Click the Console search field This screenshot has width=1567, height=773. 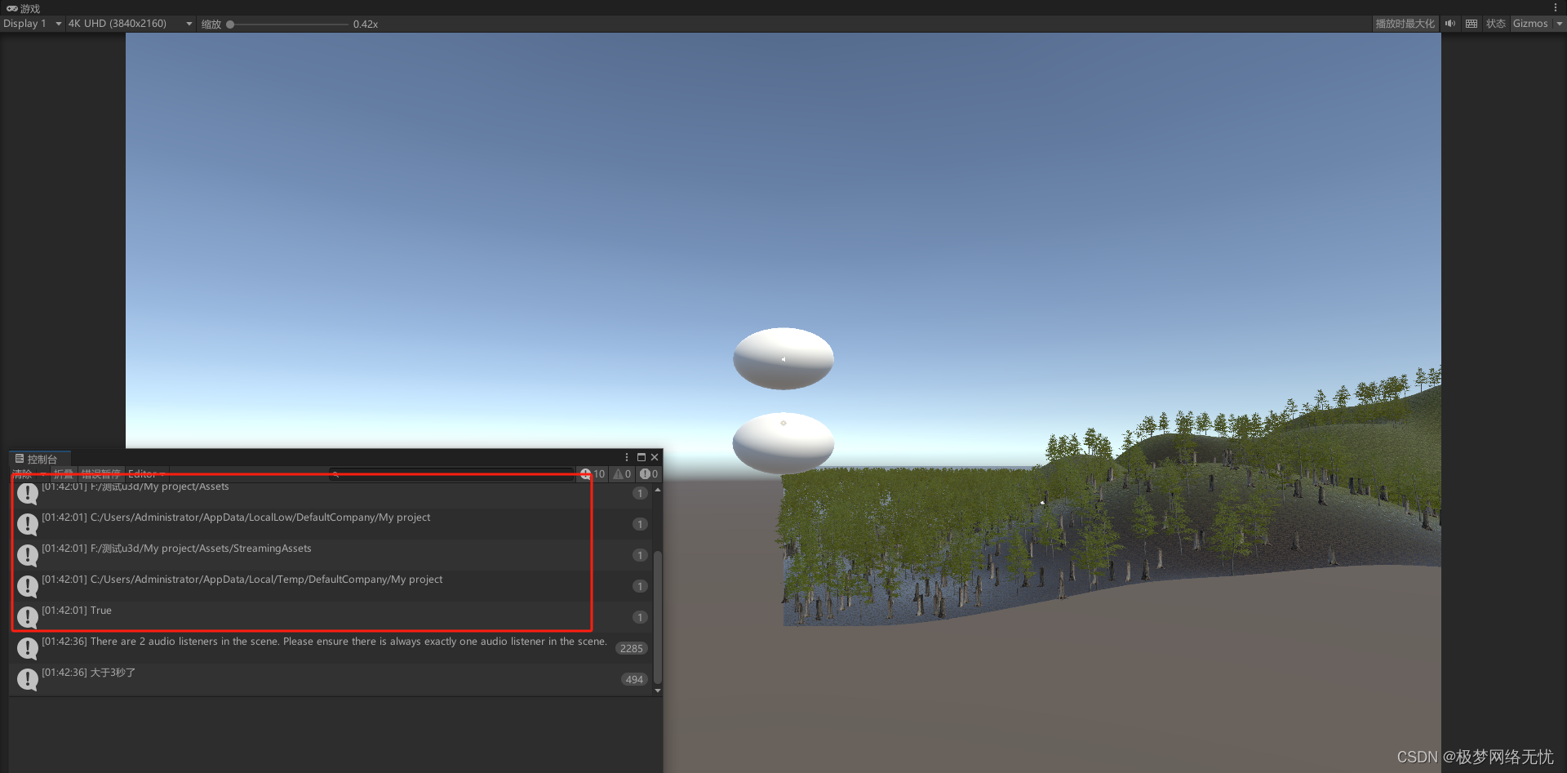coord(451,474)
